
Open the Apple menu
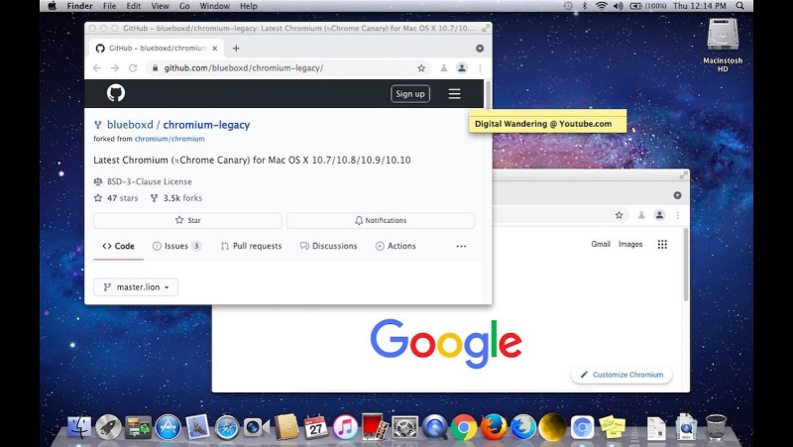pos(53,6)
